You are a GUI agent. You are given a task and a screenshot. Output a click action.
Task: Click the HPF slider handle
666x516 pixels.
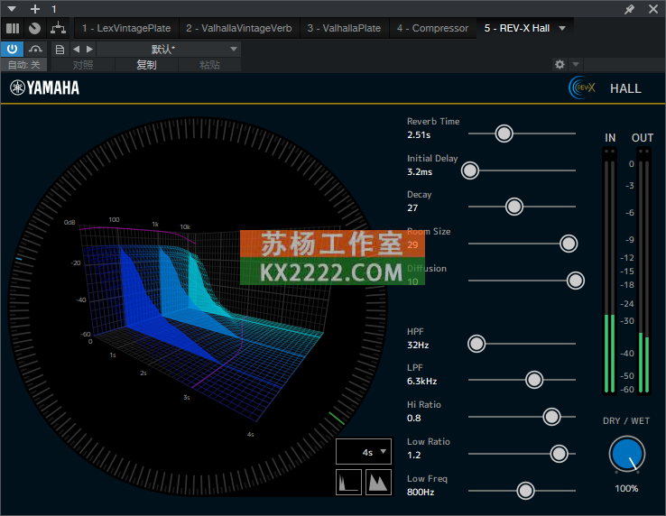(476, 344)
